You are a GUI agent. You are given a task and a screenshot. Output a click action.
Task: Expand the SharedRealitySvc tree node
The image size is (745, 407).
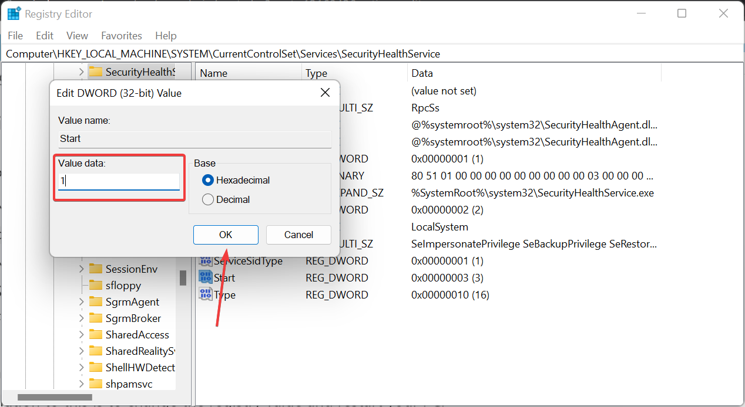tap(81, 351)
